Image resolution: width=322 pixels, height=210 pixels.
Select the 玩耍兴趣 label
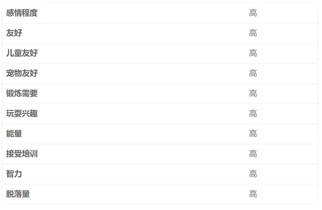(x=22, y=114)
